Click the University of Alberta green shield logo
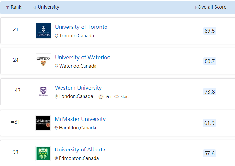Viewport: 235px width, 166px height. pos(43,153)
